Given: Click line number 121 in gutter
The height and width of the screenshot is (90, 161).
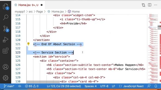Looking at the screenshot, I should (x=18, y=44).
